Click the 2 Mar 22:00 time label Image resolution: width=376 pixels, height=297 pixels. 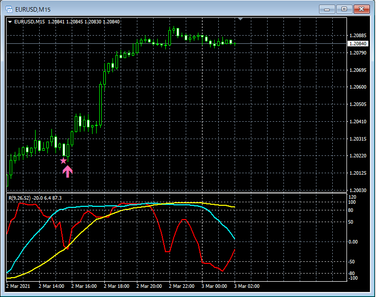click(x=182, y=286)
